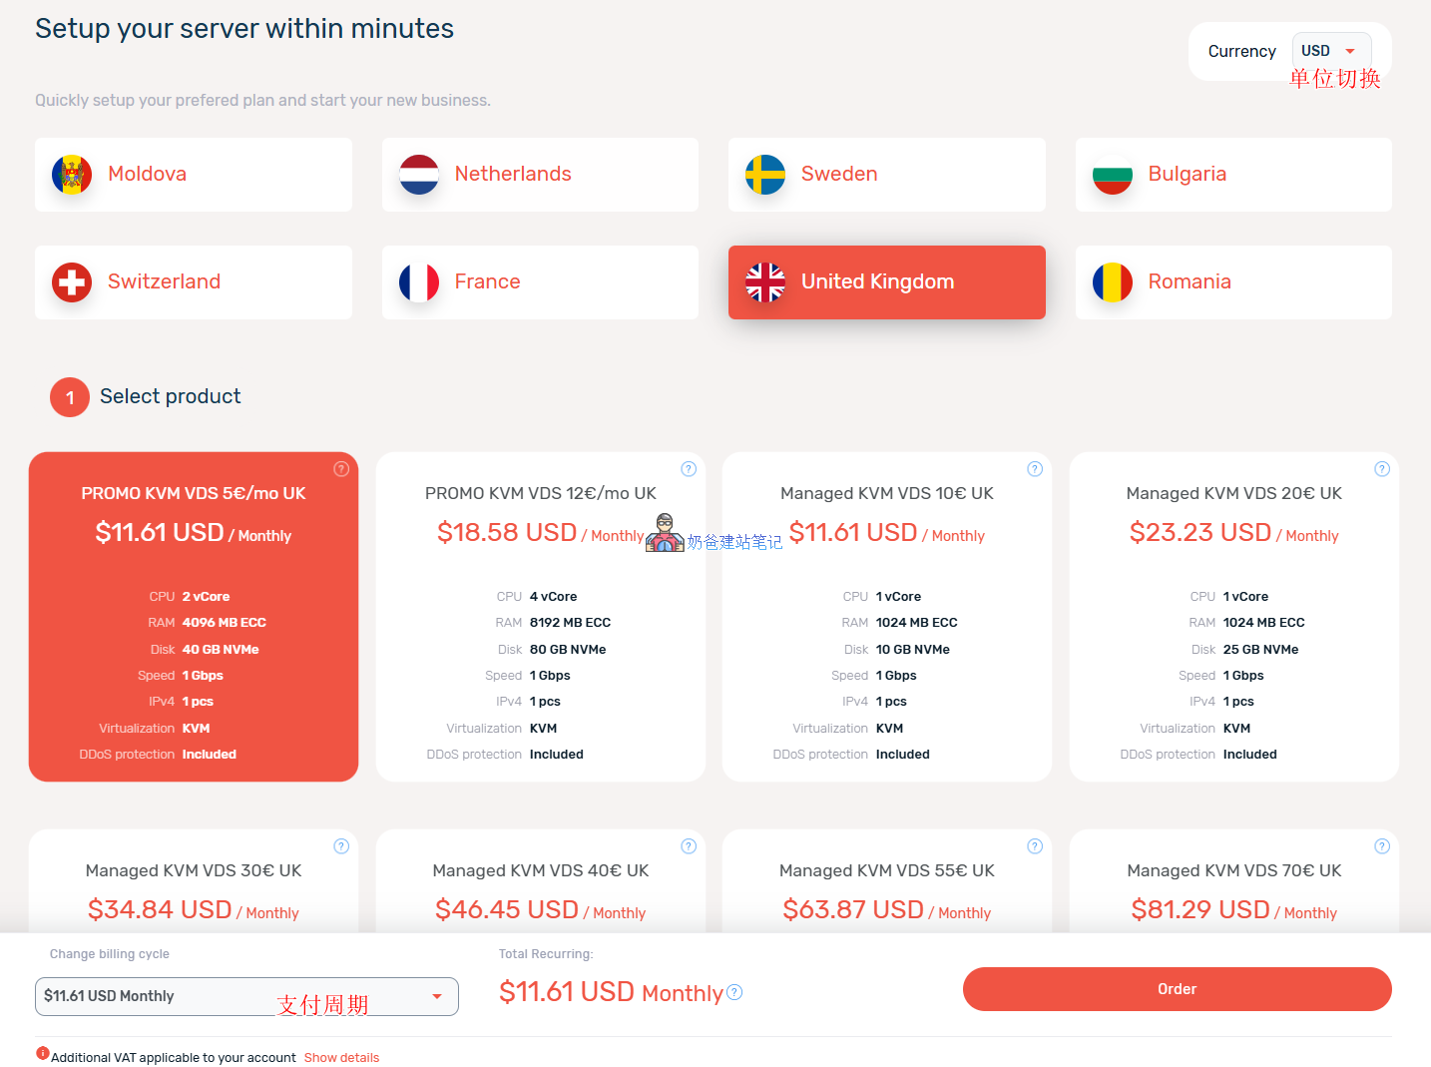Image resolution: width=1431 pixels, height=1067 pixels.
Task: Click help icon on Managed KVM VDS 10€ card
Action: (x=1035, y=469)
